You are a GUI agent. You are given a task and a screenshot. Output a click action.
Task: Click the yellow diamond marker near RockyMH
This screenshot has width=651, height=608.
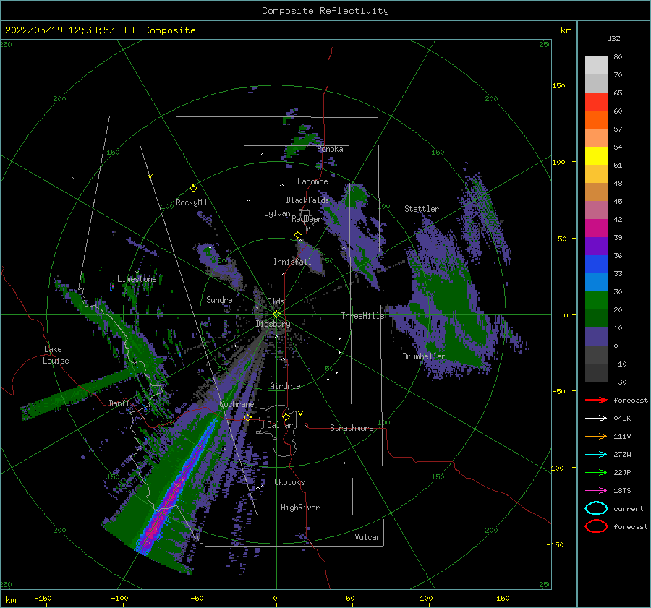tap(193, 189)
